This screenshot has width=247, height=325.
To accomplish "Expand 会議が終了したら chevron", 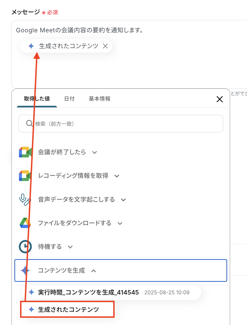I will 95,152.
